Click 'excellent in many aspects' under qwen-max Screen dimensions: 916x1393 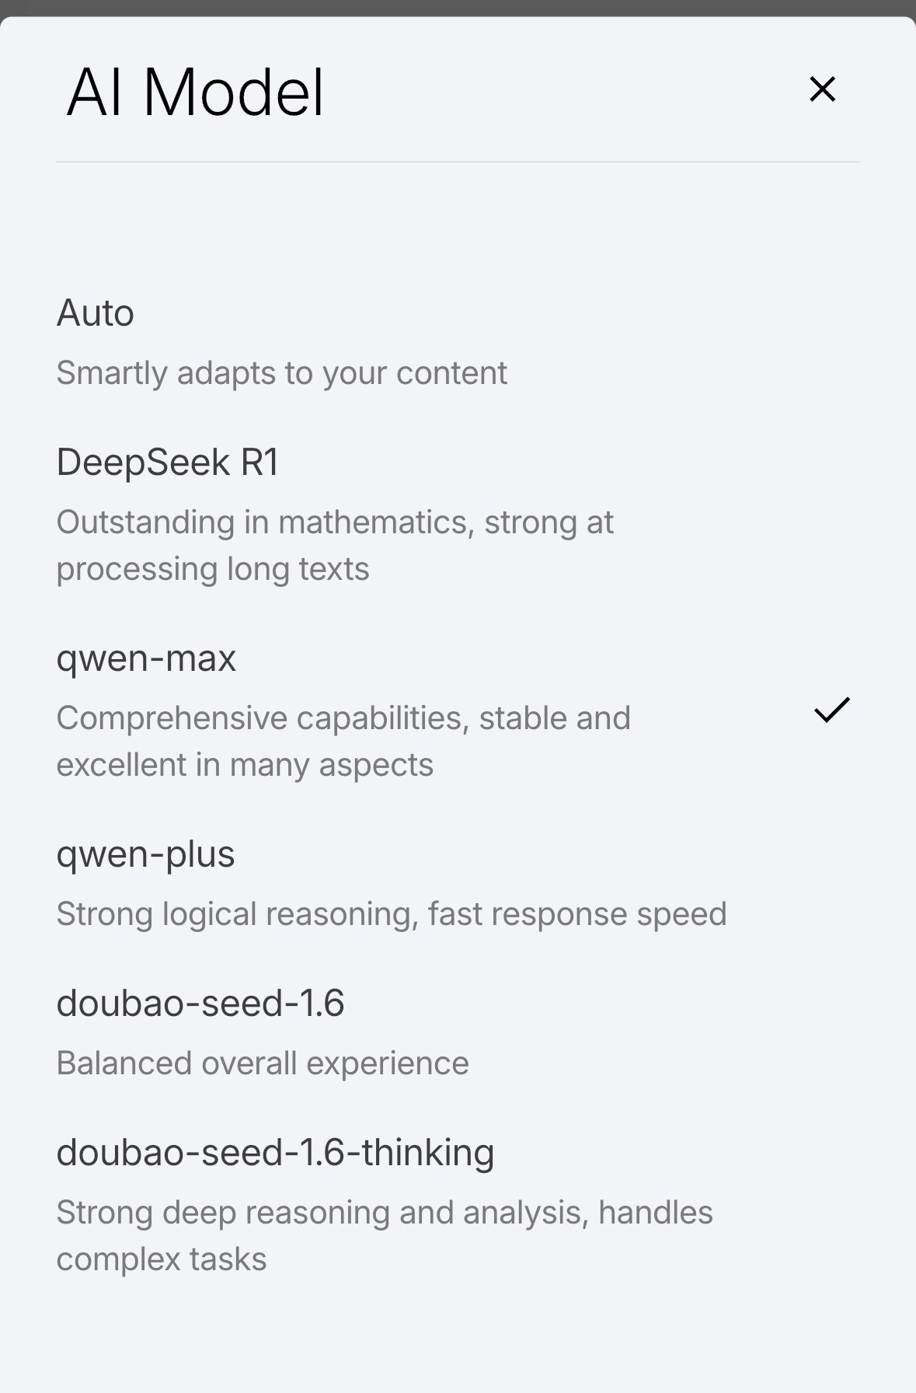click(245, 765)
